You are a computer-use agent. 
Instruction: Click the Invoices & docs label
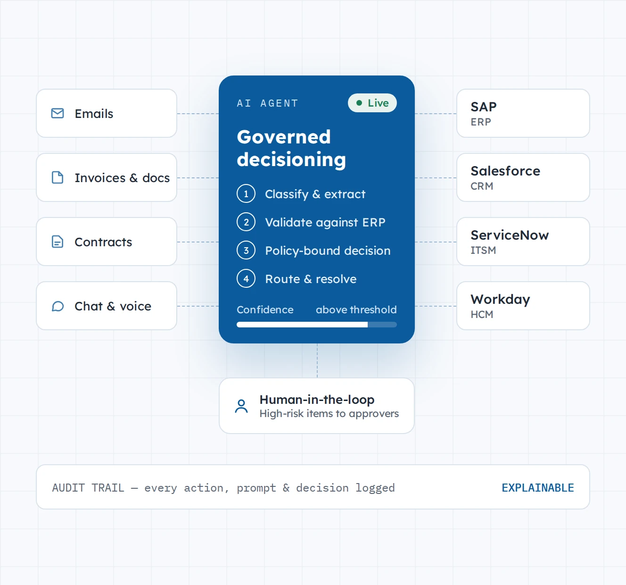122,178
